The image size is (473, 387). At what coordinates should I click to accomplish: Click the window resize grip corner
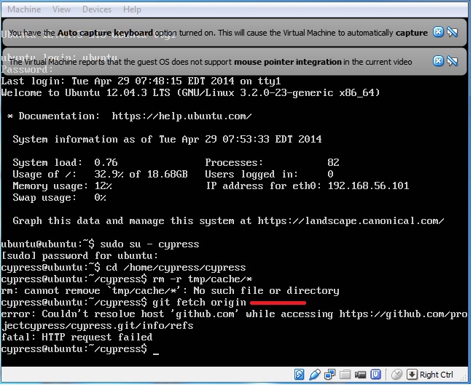point(463,377)
